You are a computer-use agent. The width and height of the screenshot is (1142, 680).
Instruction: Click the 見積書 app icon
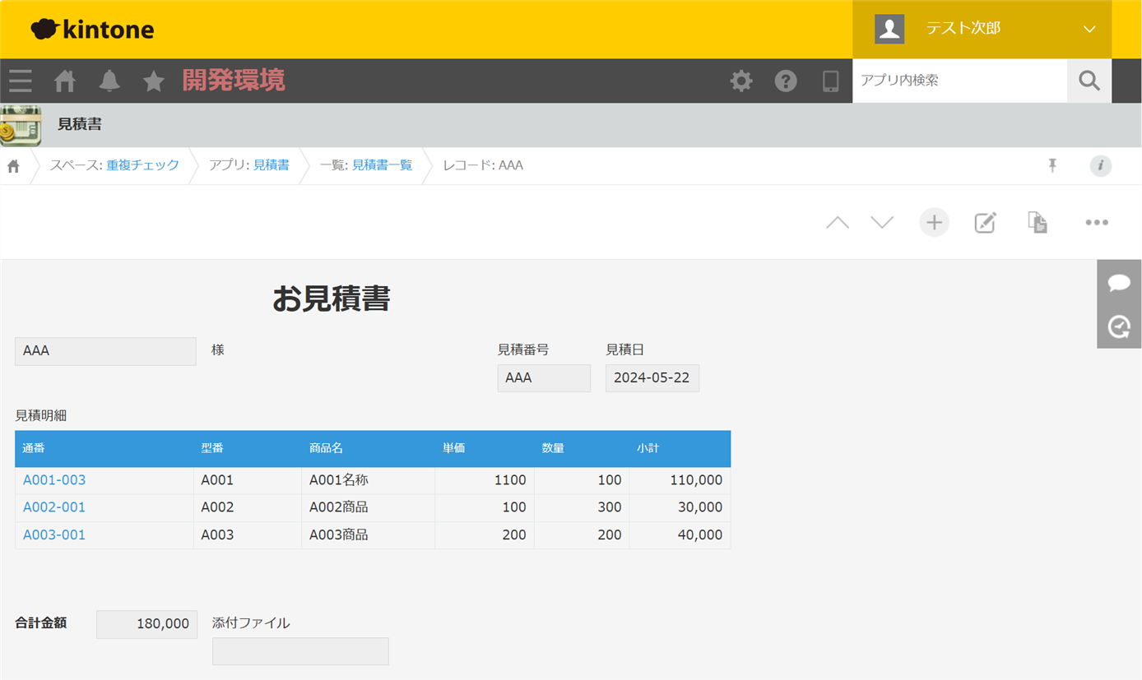pos(21,125)
